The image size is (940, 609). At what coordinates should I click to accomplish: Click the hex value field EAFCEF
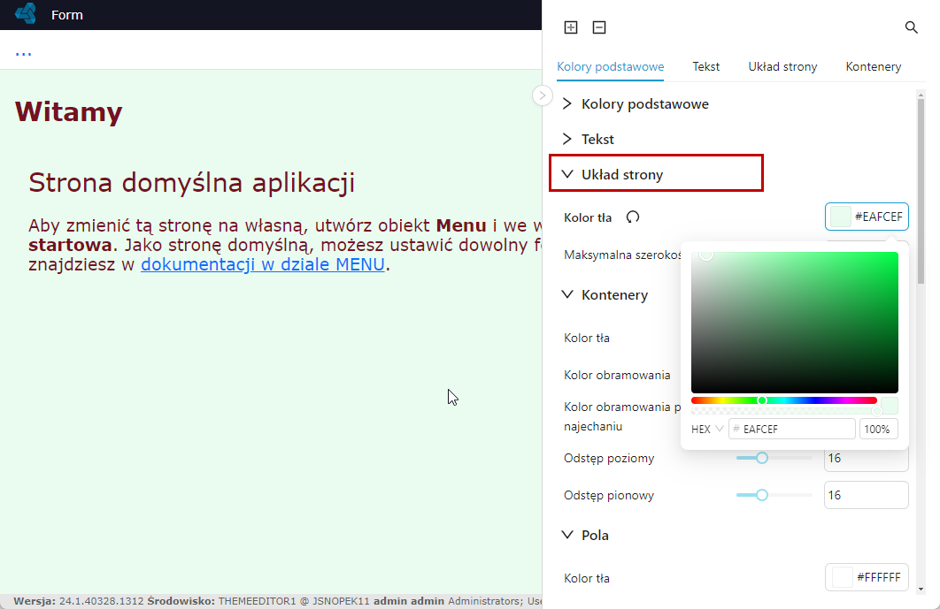[792, 430]
